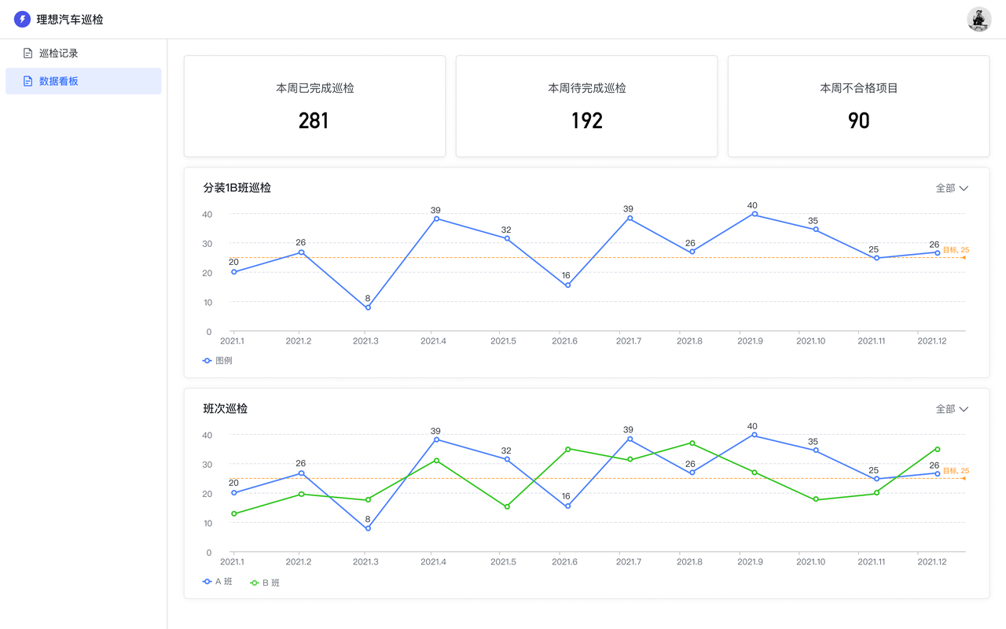Click the green B 班 point at 2021.12
1006x629 pixels.
click(x=938, y=449)
